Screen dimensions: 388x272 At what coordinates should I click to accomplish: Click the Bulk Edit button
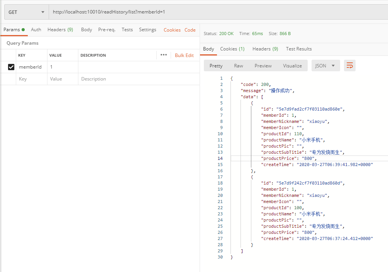click(184, 55)
